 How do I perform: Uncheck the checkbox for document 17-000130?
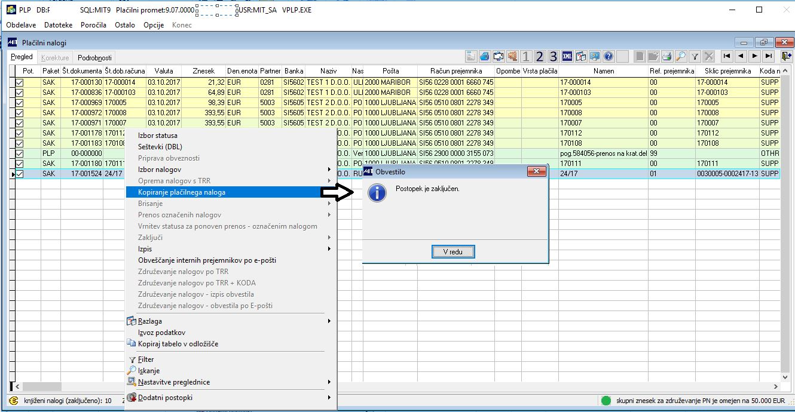(20, 82)
